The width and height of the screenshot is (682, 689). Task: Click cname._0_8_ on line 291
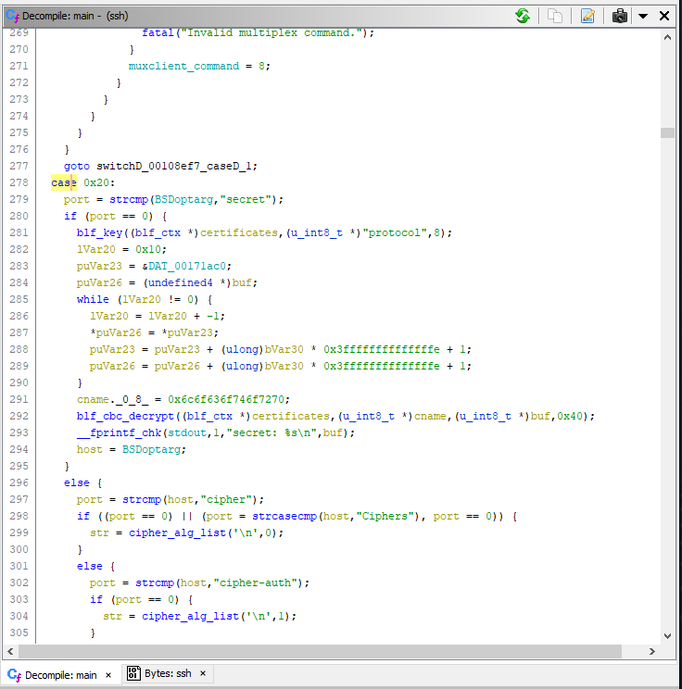click(x=112, y=399)
